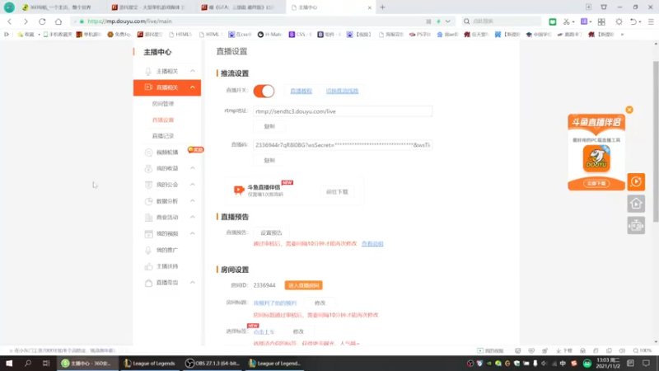Go forward in the browser
659x371 pixels.
26,21
